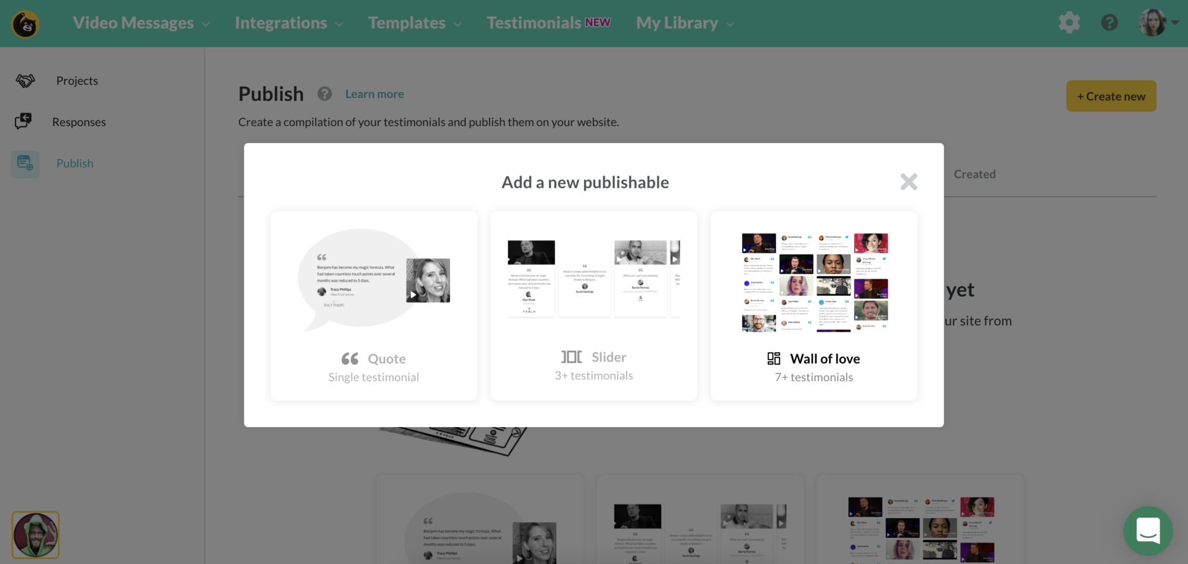
Task: Open the chat support widget
Action: 1148,530
